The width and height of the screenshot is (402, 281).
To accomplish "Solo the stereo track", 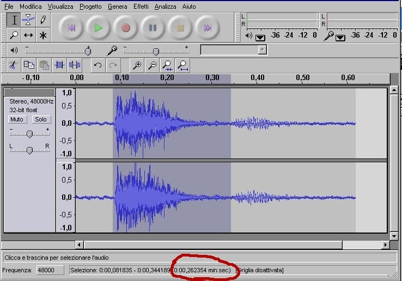I will [x=41, y=119].
